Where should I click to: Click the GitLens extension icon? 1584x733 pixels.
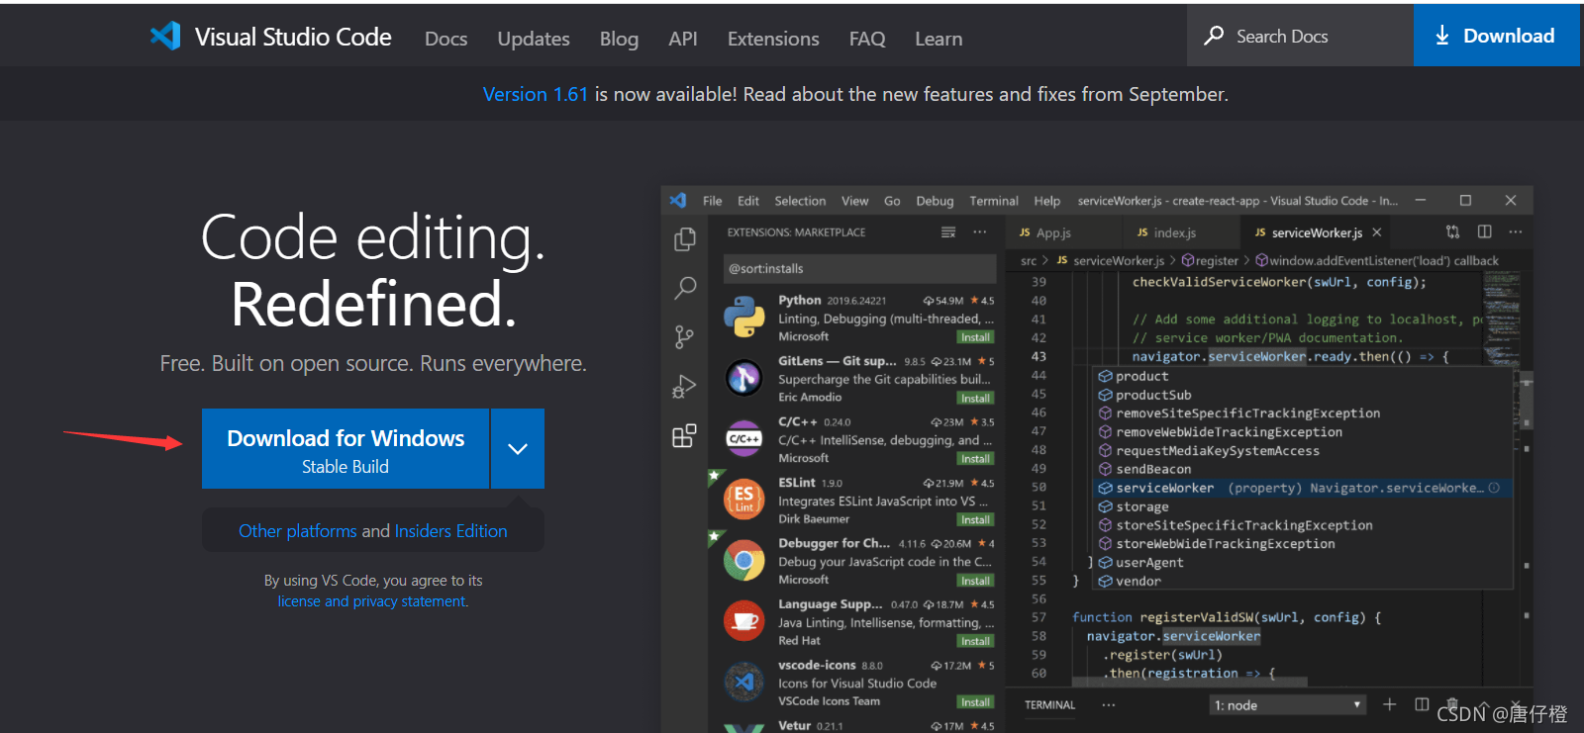[x=743, y=377]
